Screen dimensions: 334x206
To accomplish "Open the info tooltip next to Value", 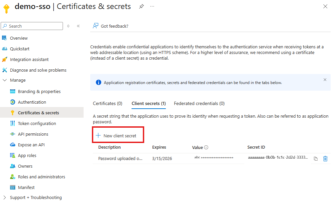I will 207,147.
